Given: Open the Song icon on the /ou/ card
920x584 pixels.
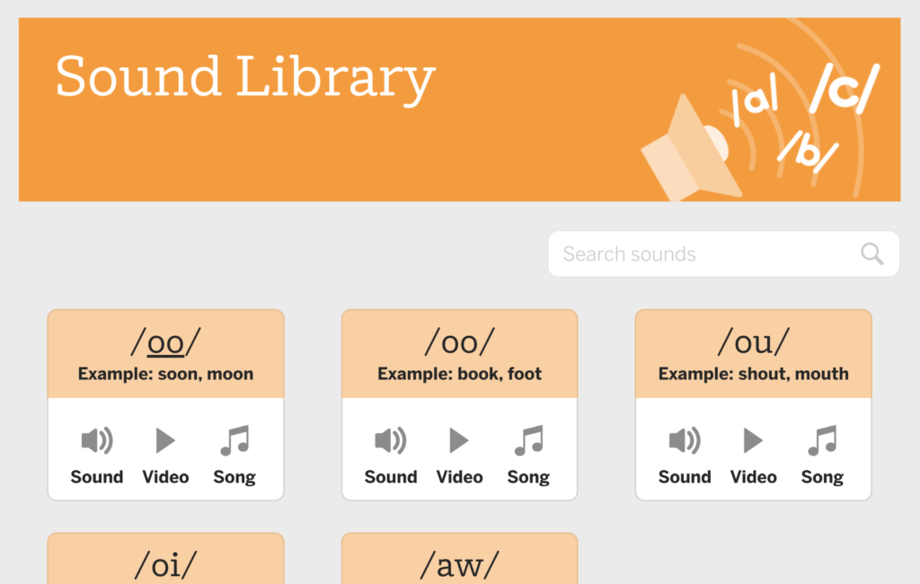Looking at the screenshot, I should coord(822,441).
